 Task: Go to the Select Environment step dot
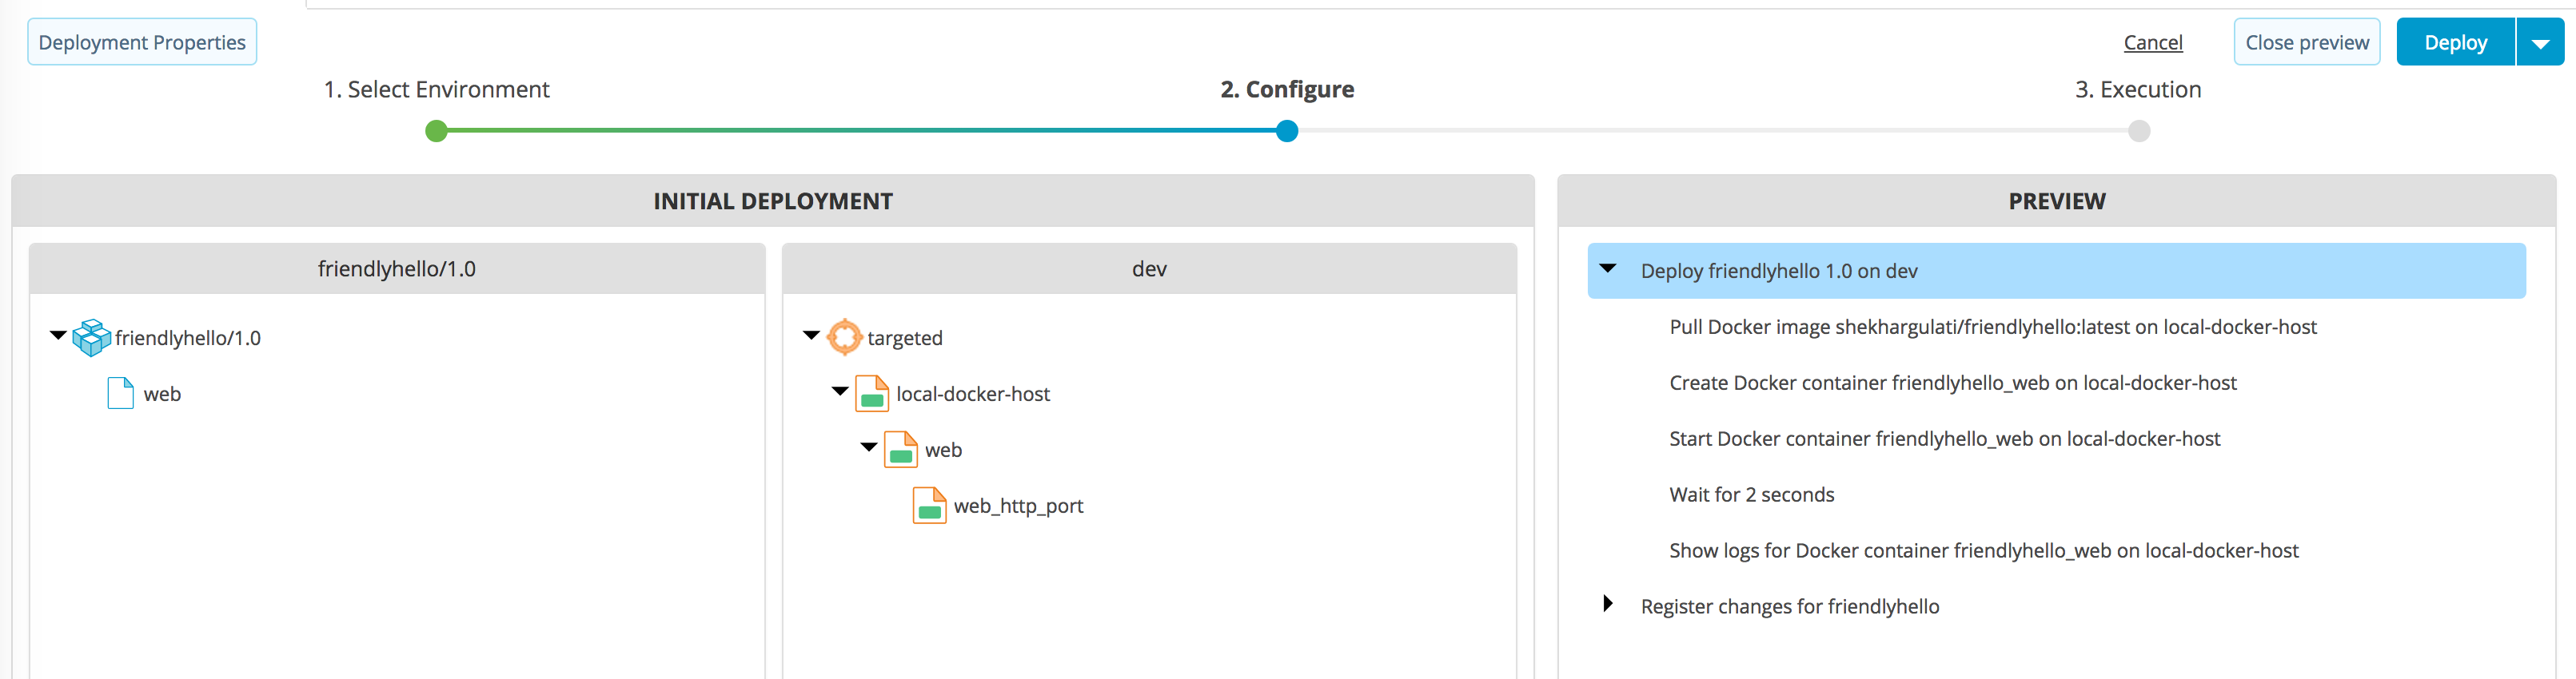pos(436,131)
